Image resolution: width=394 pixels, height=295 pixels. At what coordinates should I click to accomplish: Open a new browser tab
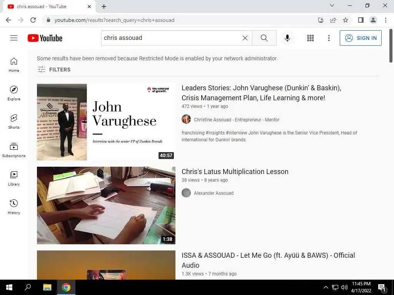[x=104, y=7]
